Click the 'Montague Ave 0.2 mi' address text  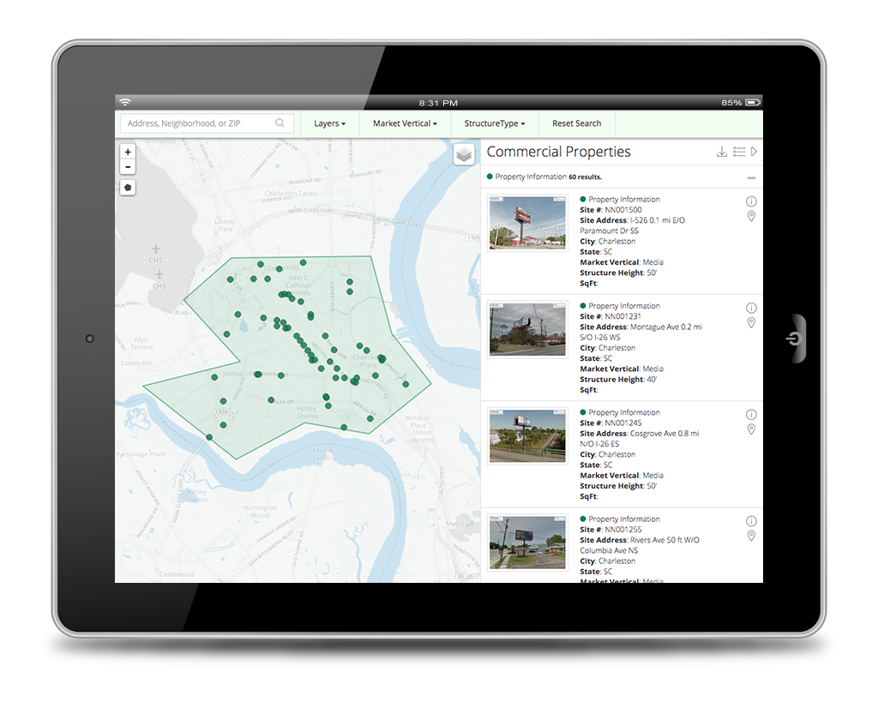[665, 327]
